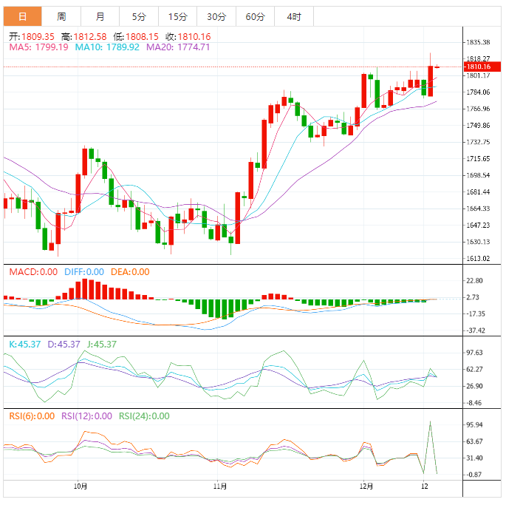Screen dimensions: 506x505
Task: Click the 1613.02 price axis label
Action: coord(478,259)
